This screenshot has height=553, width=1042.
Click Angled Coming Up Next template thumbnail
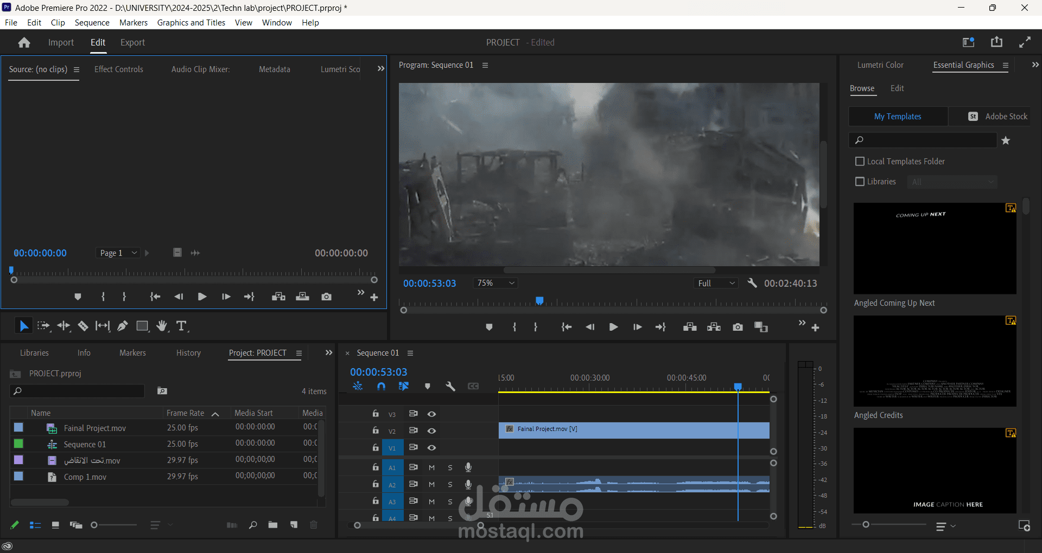[x=935, y=248]
